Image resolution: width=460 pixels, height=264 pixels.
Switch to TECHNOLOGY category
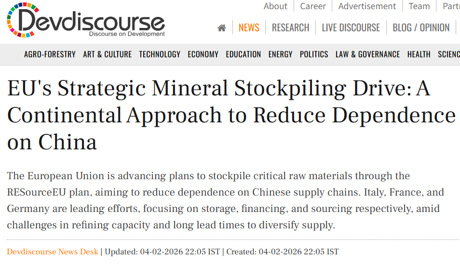click(x=160, y=54)
